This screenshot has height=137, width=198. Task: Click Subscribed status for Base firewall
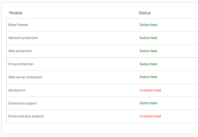pos(148,25)
